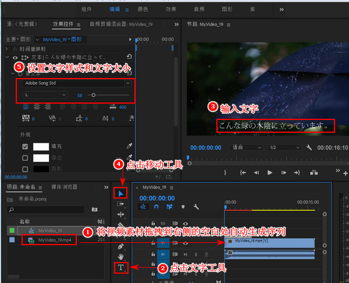
Task: Select the Selection (arrow) tool
Action: pyautogui.click(x=120, y=193)
